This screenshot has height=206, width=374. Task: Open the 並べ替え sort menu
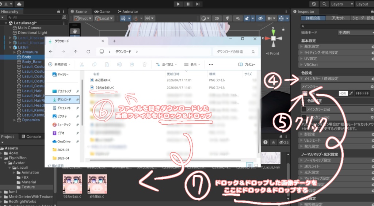[166, 64]
